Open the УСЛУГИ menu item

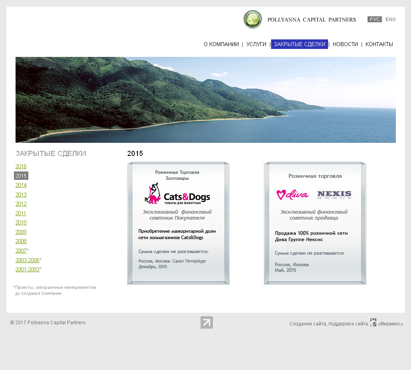(x=256, y=44)
